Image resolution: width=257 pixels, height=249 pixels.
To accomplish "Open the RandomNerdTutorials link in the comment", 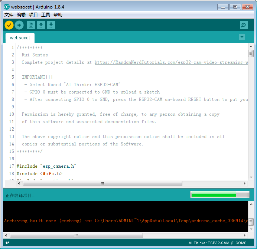I will pyautogui.click(x=171, y=62).
